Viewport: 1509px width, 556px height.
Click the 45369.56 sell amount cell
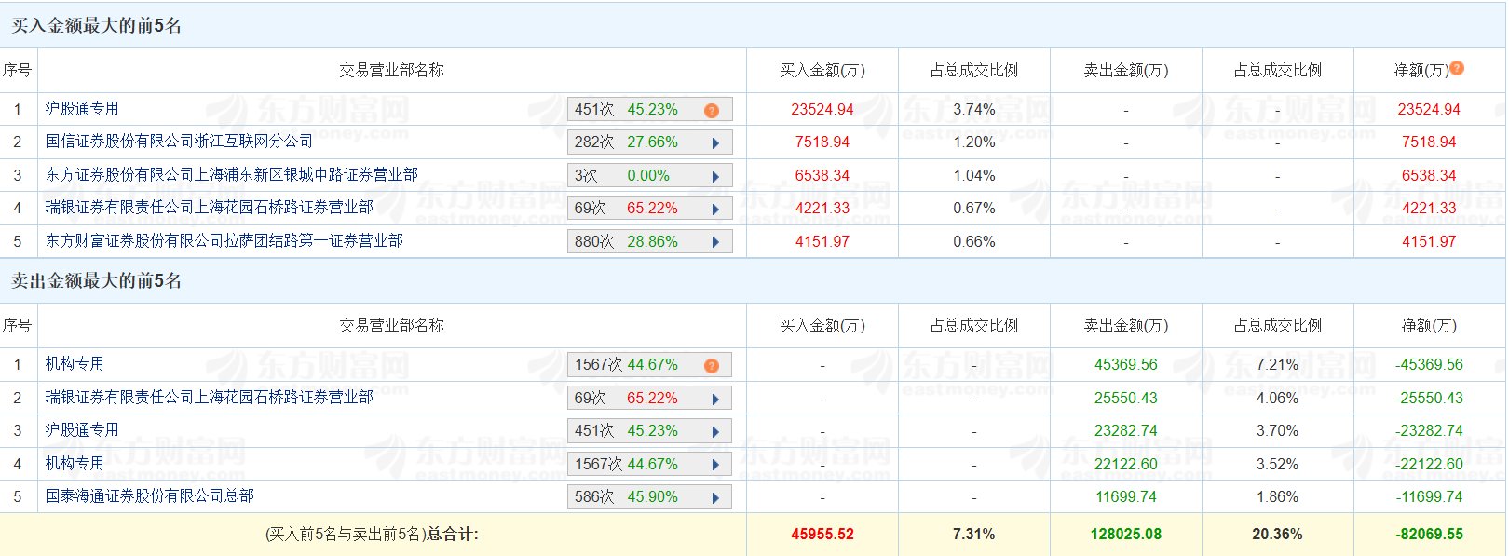pyautogui.click(x=1126, y=365)
